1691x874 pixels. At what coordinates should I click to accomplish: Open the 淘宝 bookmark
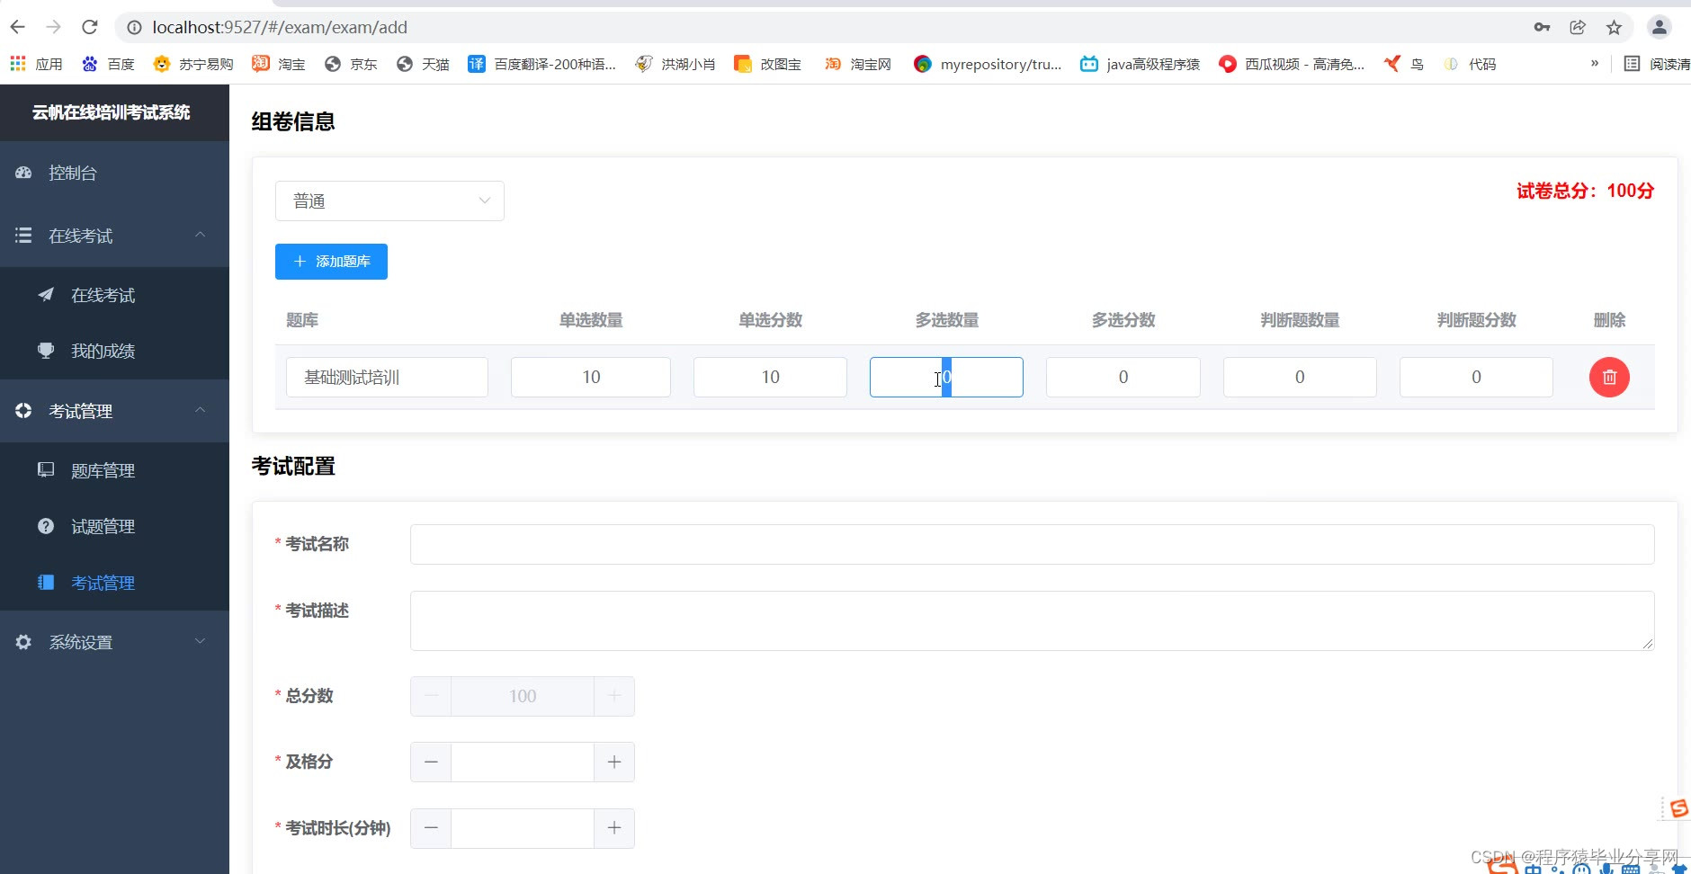[279, 64]
